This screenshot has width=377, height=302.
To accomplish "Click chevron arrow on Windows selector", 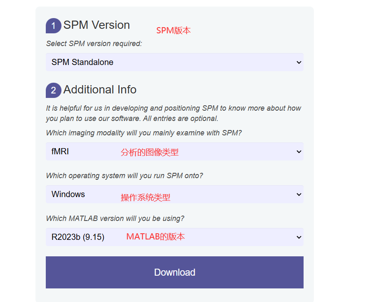I will point(299,195).
